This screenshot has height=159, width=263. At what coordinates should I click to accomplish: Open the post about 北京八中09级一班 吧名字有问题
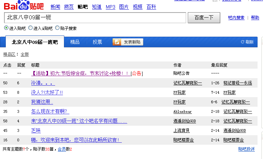(x=79, y=121)
